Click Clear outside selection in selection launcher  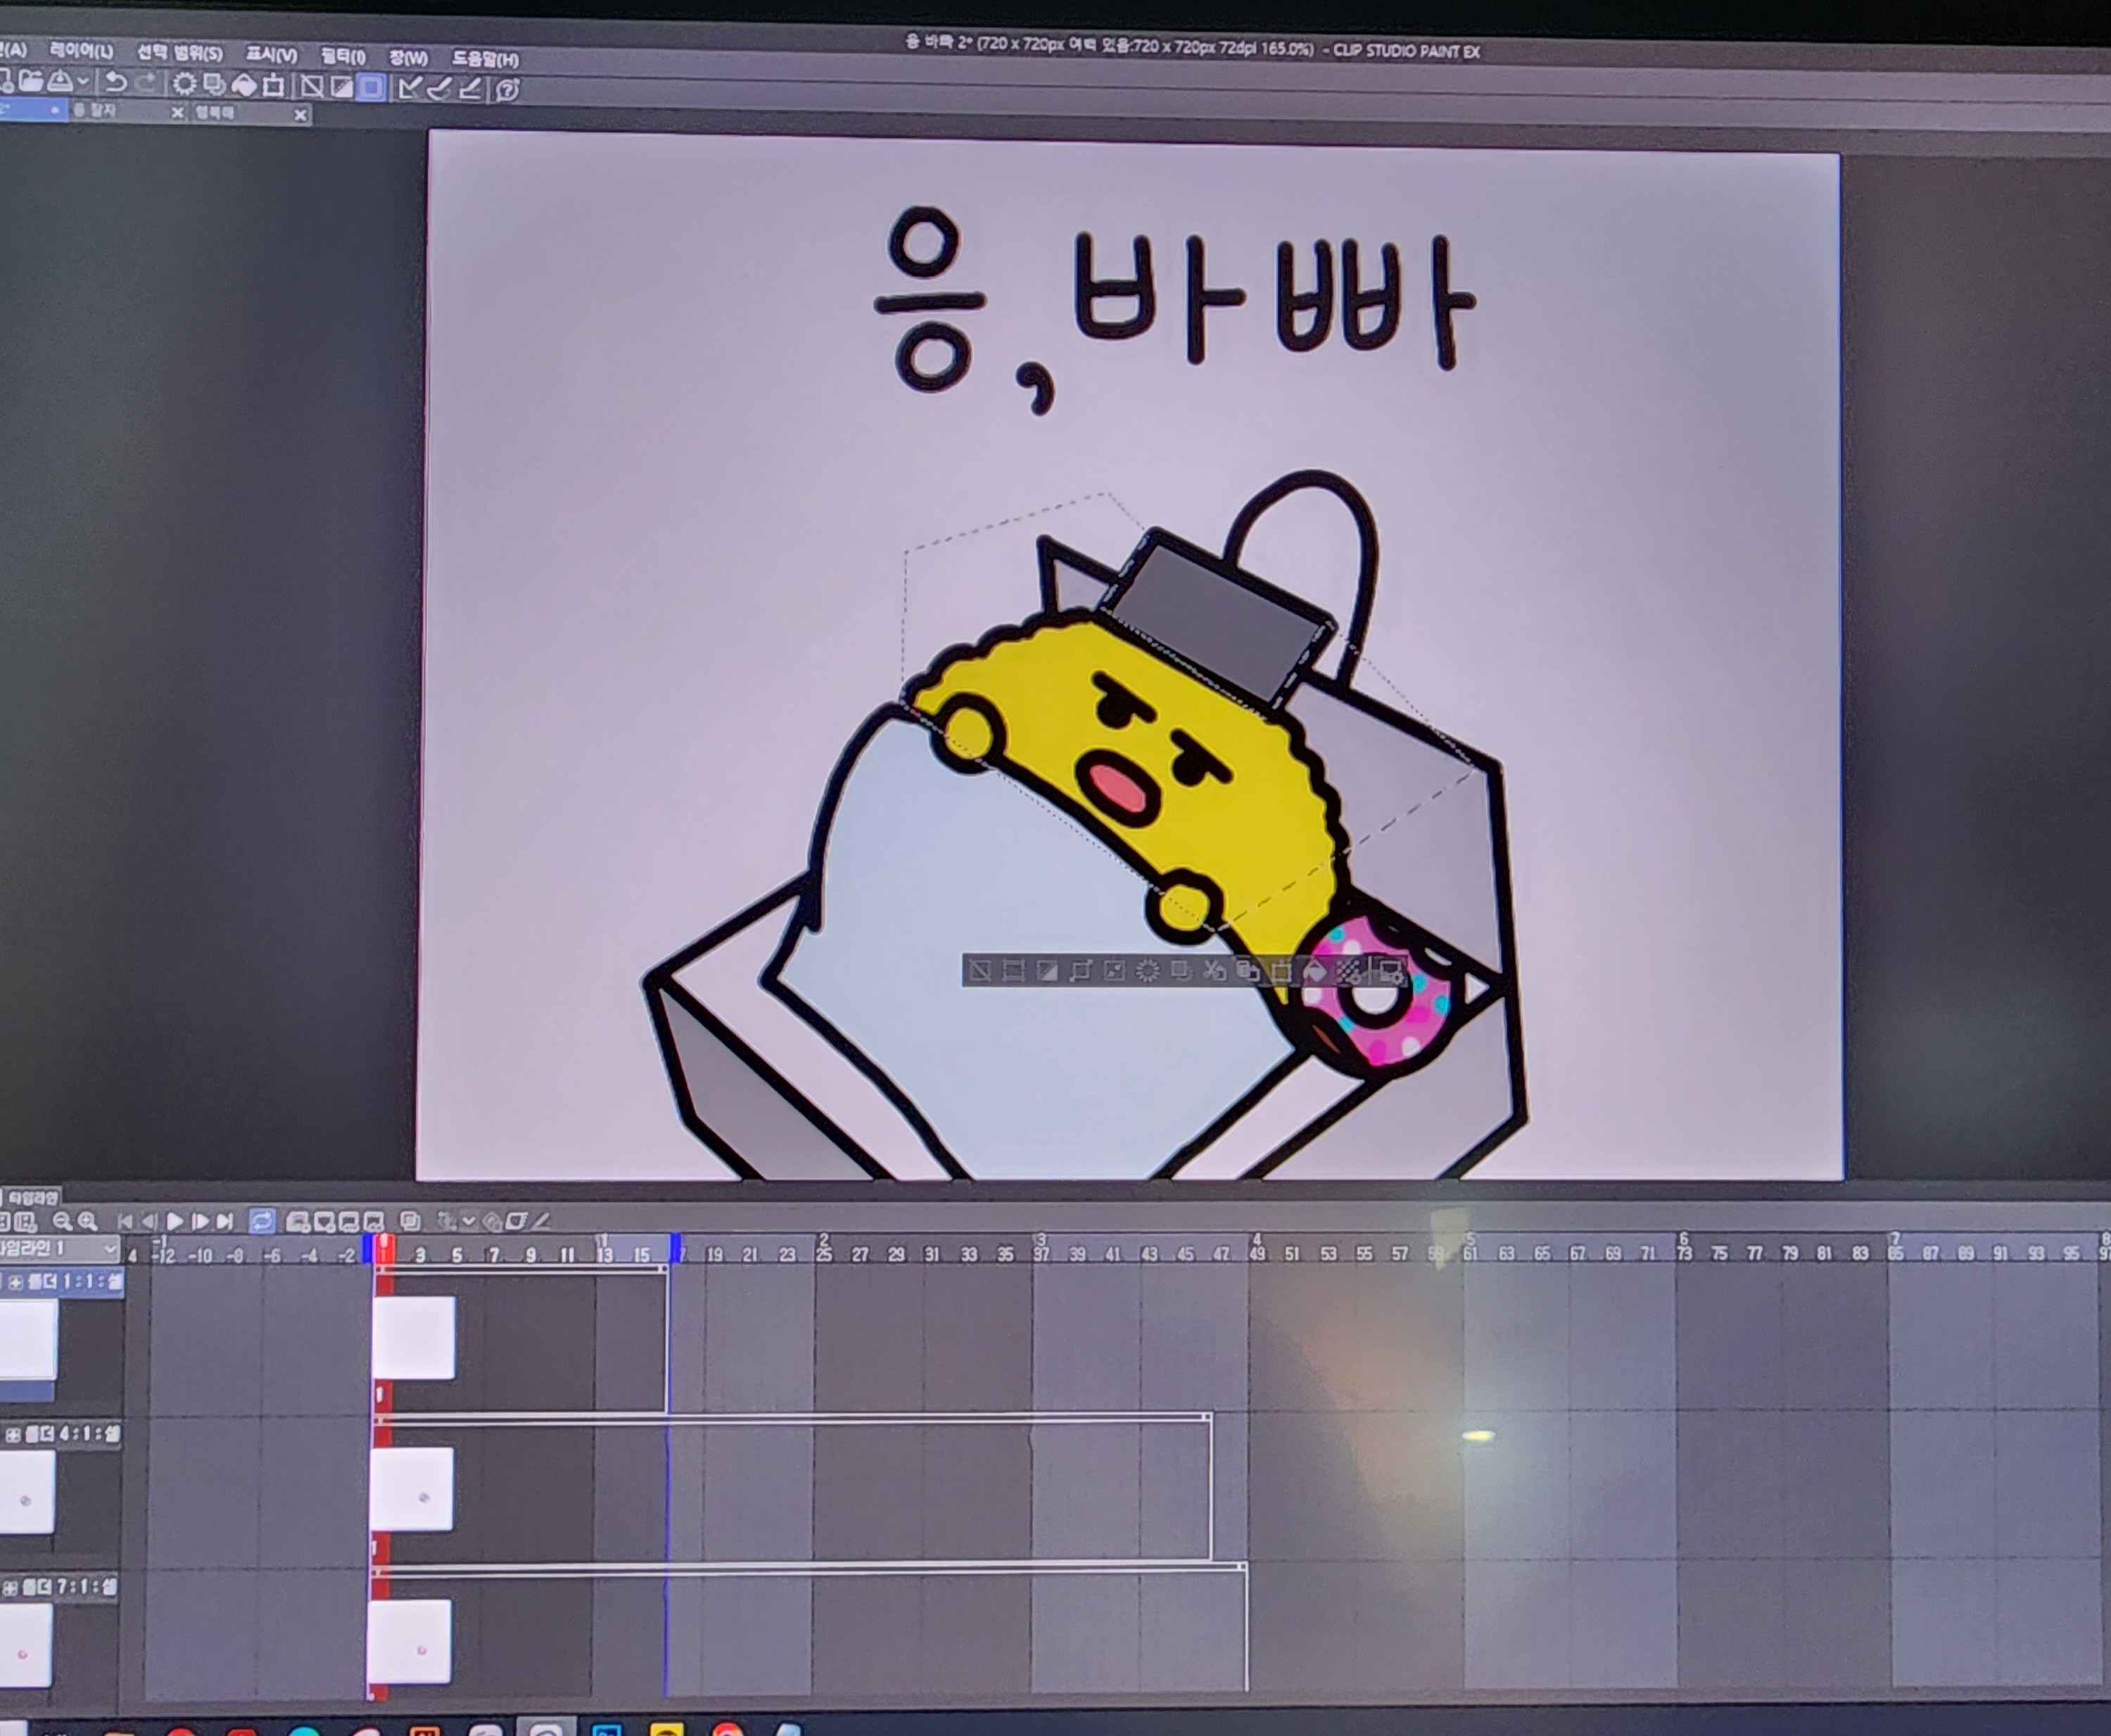(1182, 971)
